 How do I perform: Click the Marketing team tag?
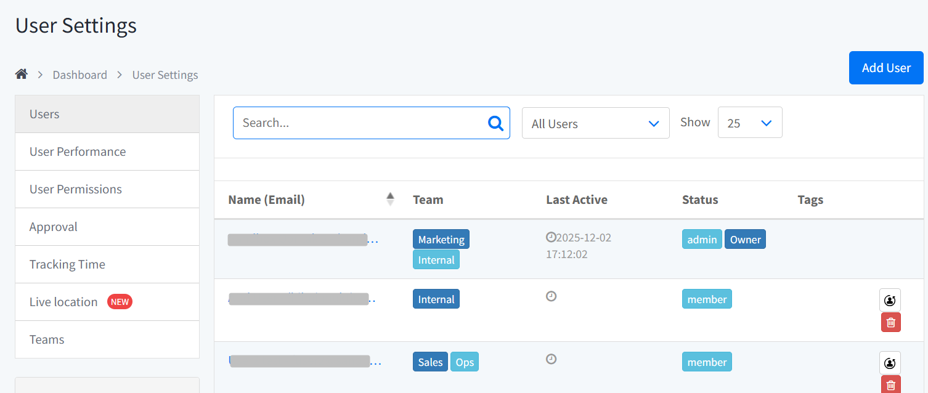tap(441, 240)
